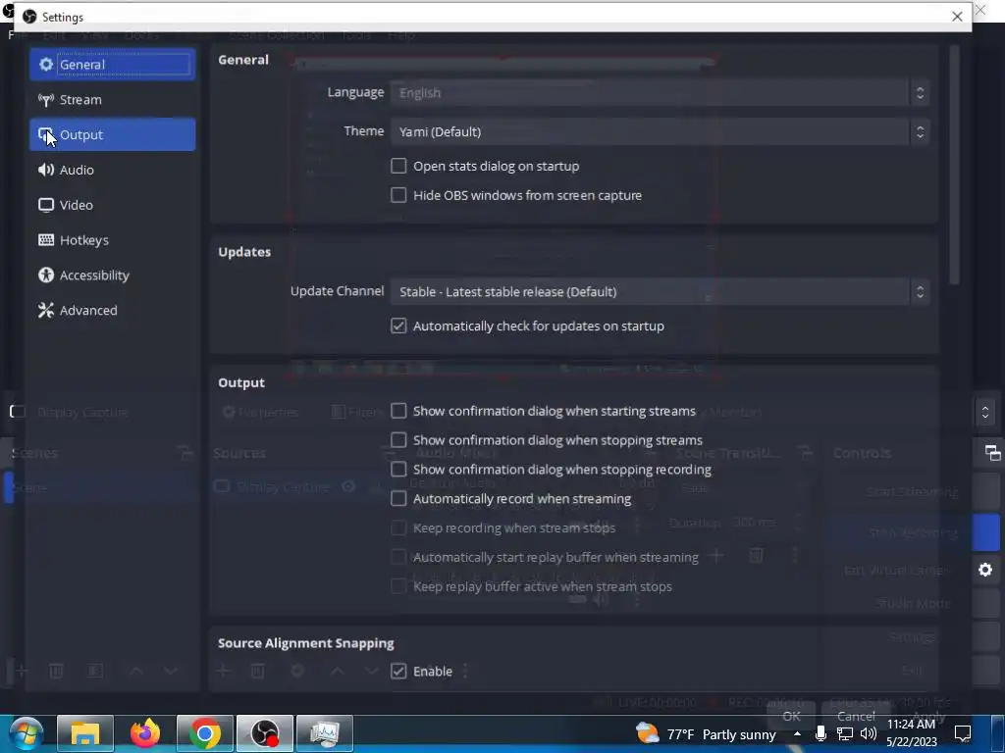Go to the Audio settings section

[x=112, y=170]
